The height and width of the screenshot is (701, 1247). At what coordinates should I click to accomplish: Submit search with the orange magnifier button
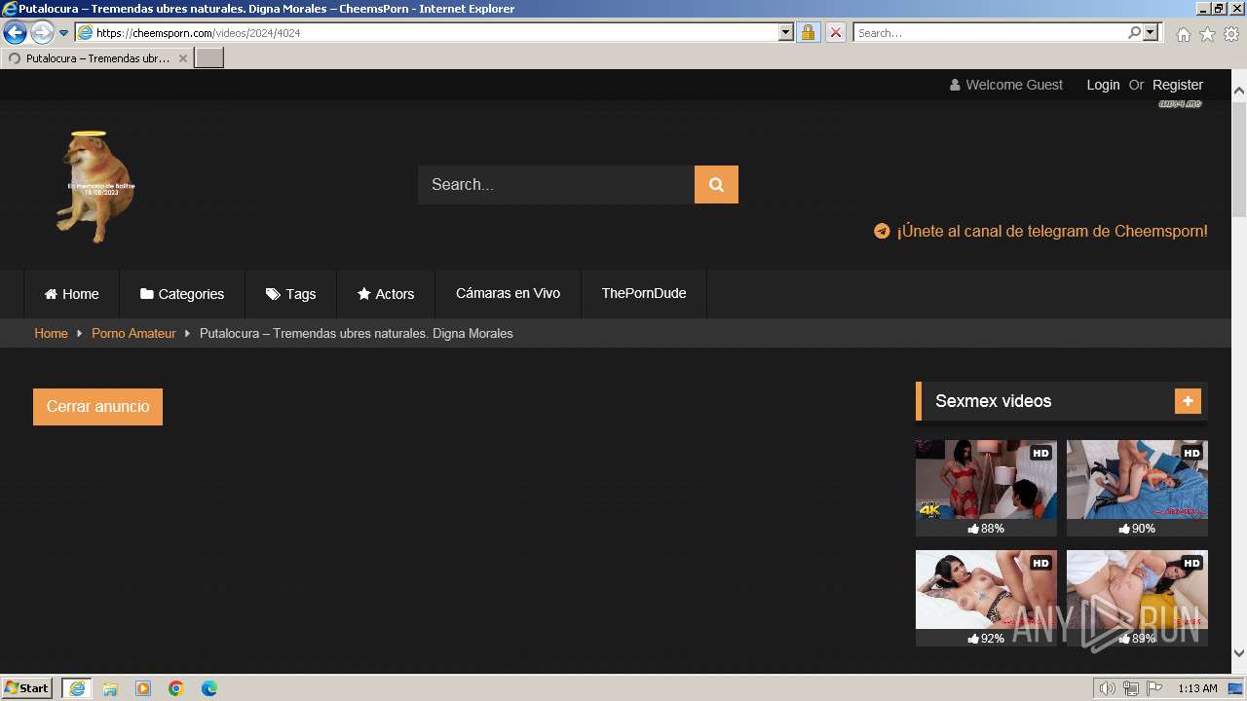[716, 184]
